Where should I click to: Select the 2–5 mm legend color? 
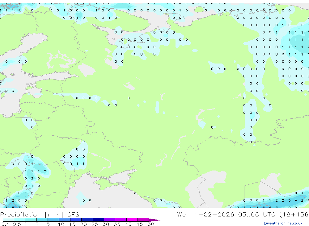coord(42,220)
